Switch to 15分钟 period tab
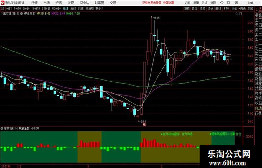The width and height of the screenshot is (262, 168). (x=36, y=9)
